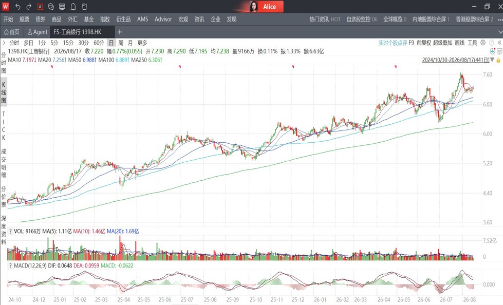The image size is (503, 305).
Task: Expand the tab list chevron
Action: [500, 32]
